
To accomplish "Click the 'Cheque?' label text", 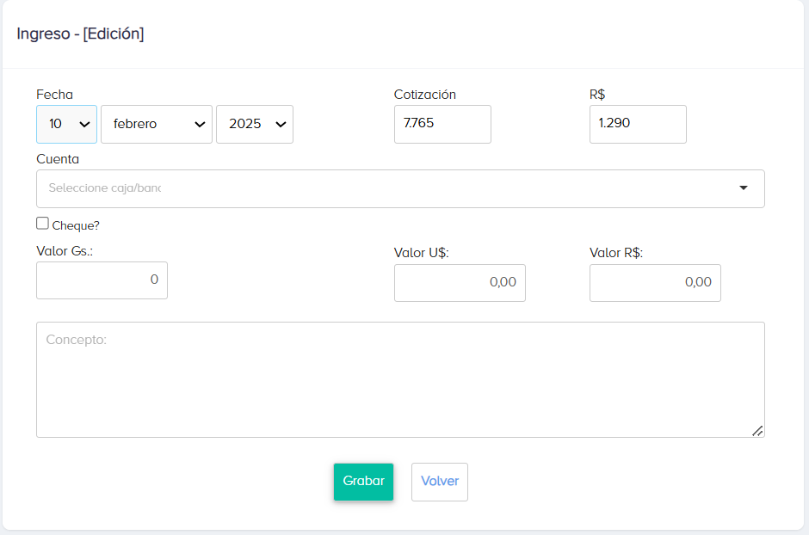I will 76,225.
